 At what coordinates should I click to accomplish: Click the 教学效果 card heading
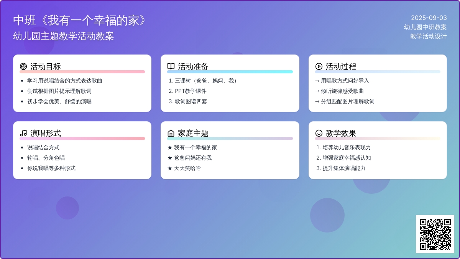pyautogui.click(x=341, y=133)
